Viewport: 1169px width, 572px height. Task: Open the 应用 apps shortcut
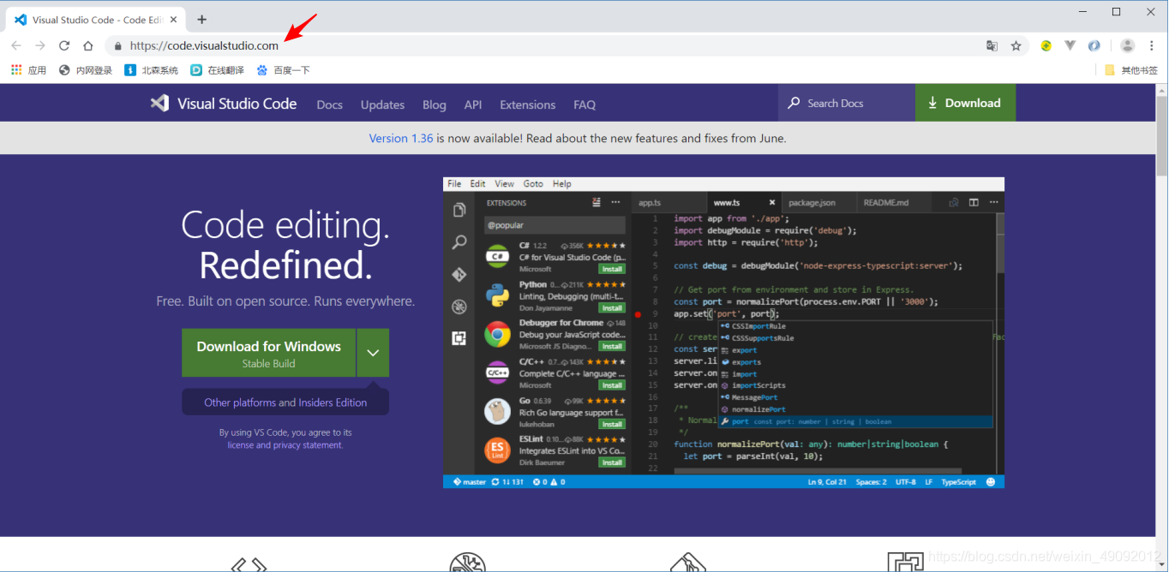(29, 70)
